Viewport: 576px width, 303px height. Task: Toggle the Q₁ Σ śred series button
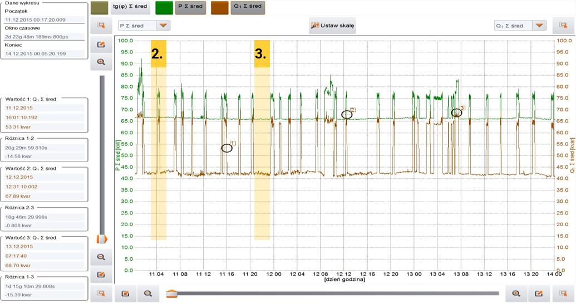pyautogui.click(x=248, y=8)
